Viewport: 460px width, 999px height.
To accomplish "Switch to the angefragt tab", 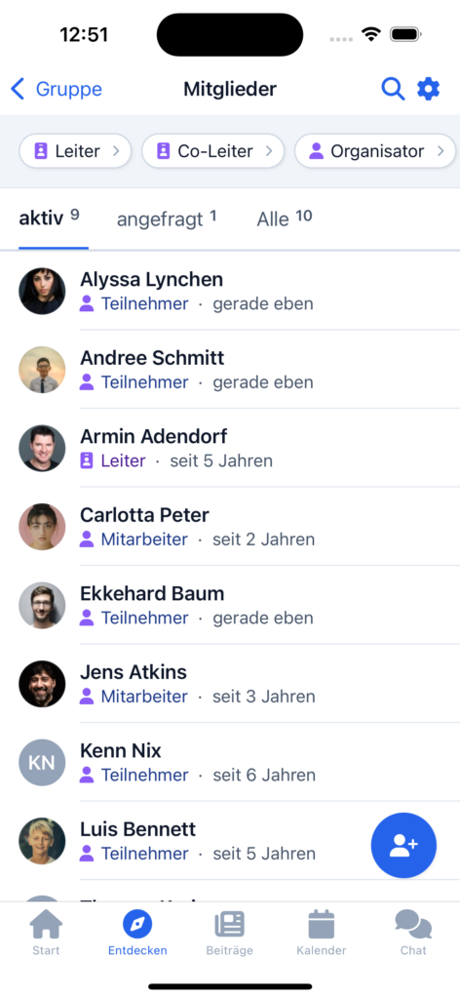I will tap(167, 220).
